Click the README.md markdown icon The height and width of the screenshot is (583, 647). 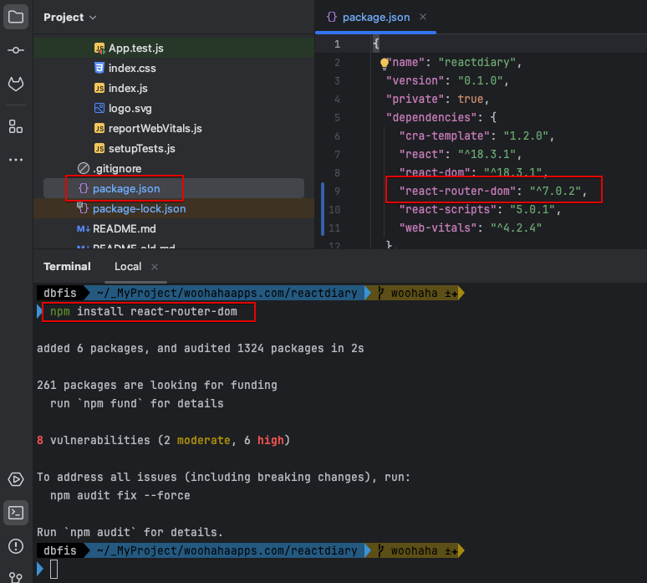[83, 228]
